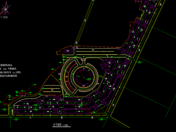
Task: Select the gate box at long road's base
Action: pos(75,48)
